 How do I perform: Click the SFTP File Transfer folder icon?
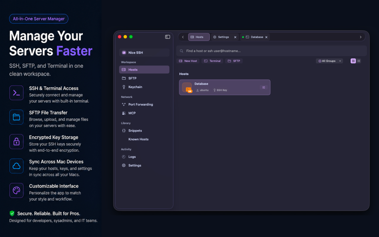16,117
